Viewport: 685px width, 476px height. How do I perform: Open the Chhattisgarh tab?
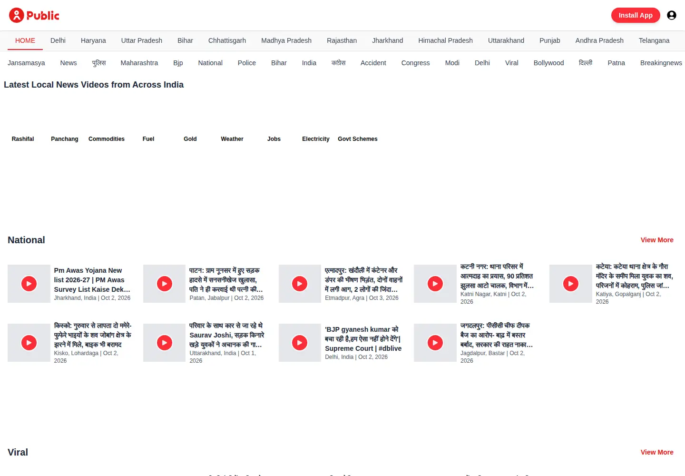click(227, 40)
